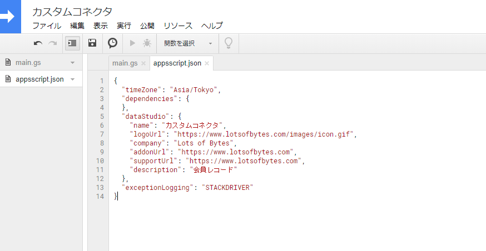Click the redo arrow icon
This screenshot has width=486, height=251.
(53, 43)
